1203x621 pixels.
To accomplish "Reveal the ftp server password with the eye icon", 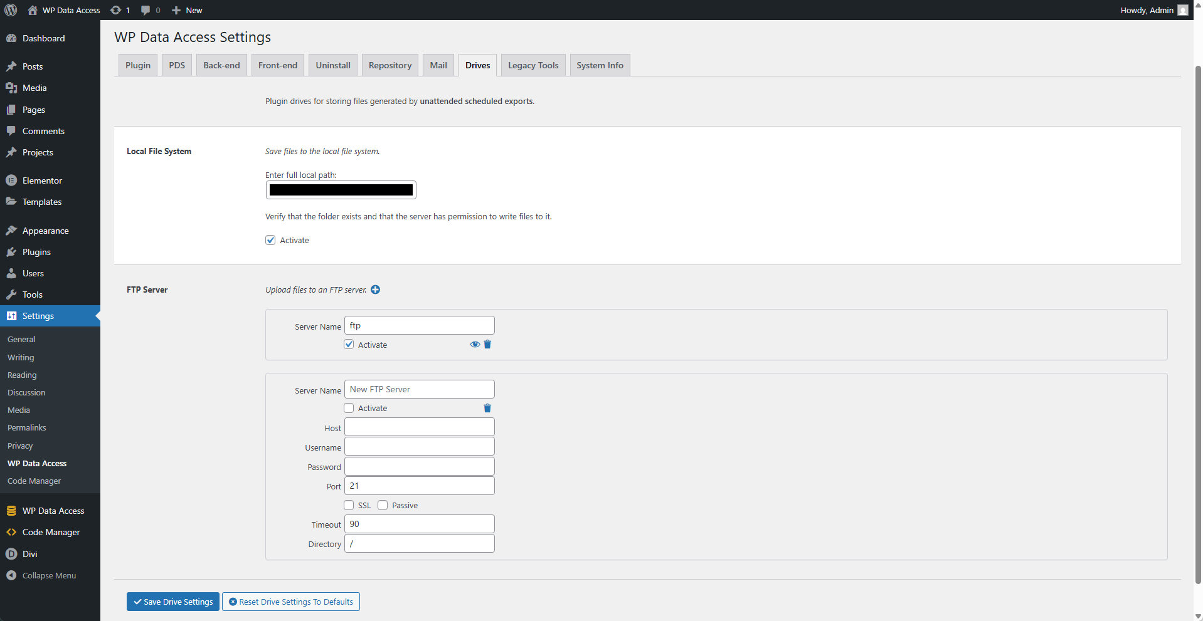I will pos(474,344).
